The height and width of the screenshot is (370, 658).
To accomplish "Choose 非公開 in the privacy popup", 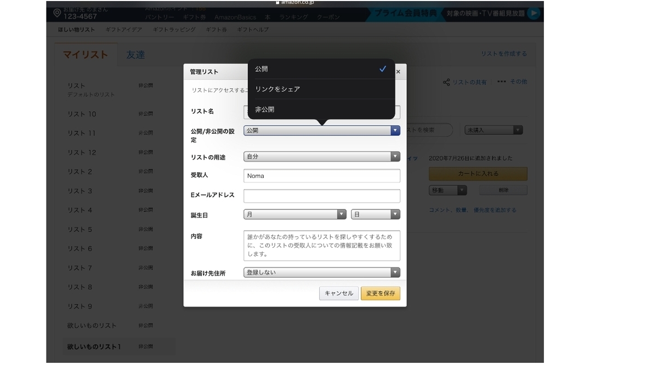I will (321, 109).
